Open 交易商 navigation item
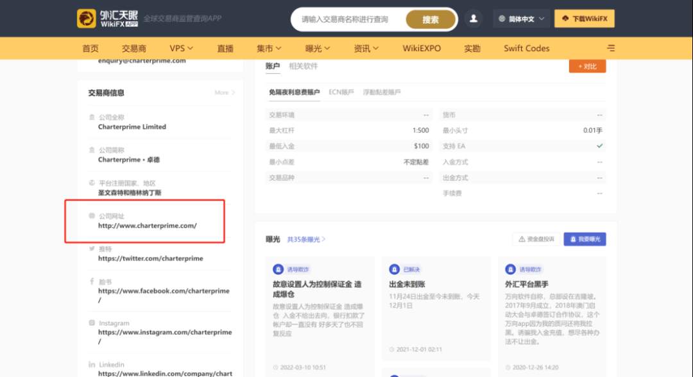The image size is (693, 377). [x=134, y=48]
